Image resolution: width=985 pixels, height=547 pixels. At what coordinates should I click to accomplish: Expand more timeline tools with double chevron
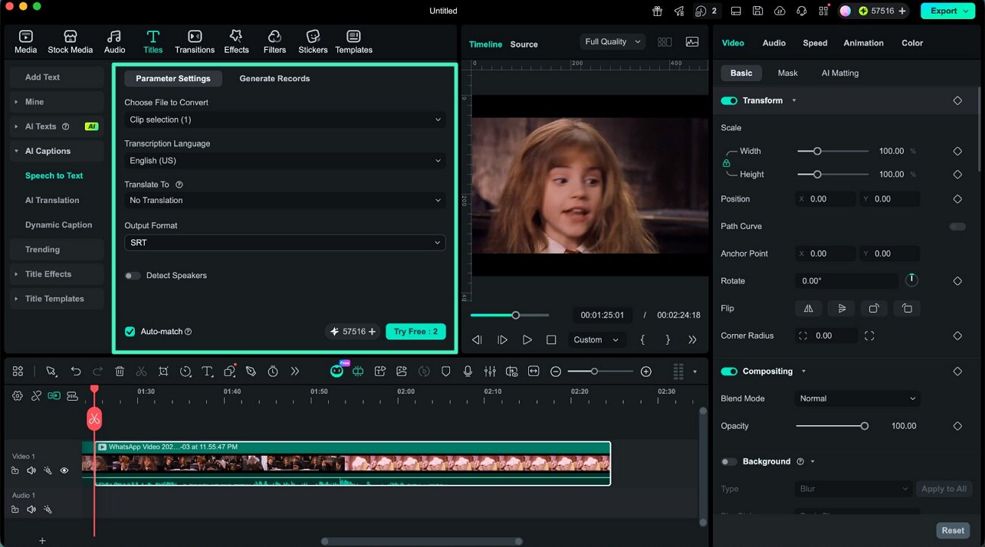click(295, 371)
